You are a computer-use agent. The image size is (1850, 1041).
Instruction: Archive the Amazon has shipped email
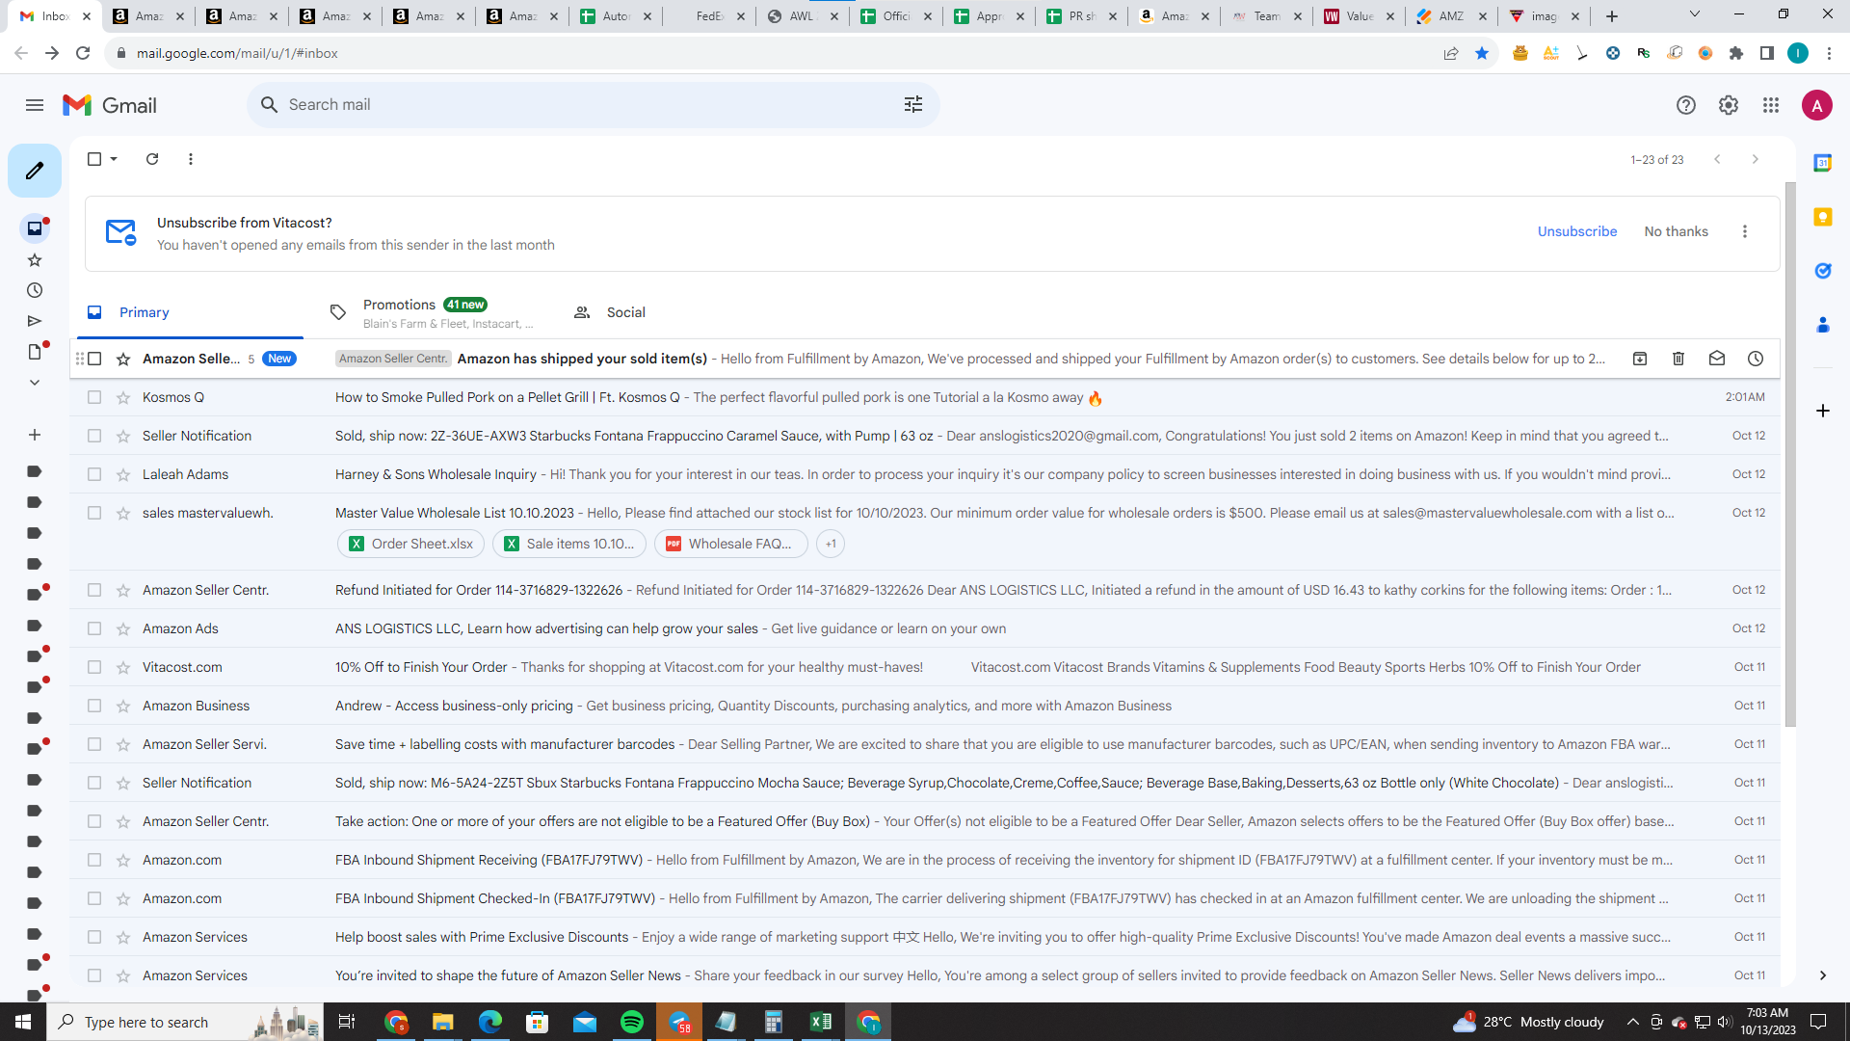tap(1640, 359)
